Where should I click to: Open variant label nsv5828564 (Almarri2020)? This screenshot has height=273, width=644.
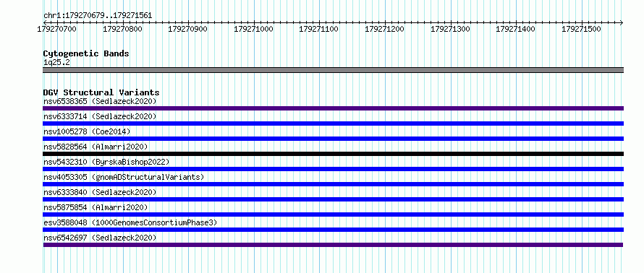pos(96,147)
